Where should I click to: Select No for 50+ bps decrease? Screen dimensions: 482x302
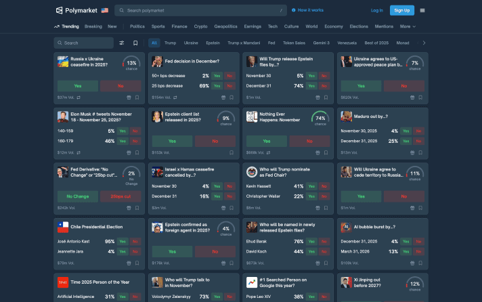pyautogui.click(x=229, y=76)
